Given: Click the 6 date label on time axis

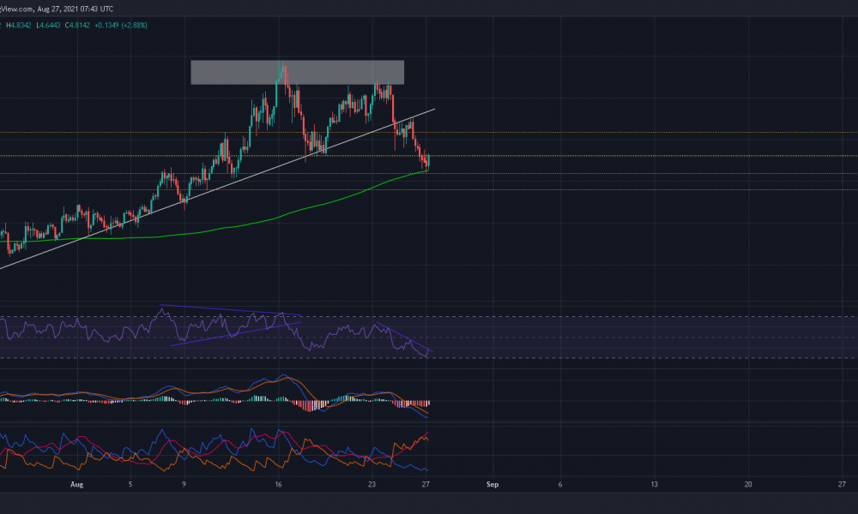Looking at the screenshot, I should [x=559, y=484].
